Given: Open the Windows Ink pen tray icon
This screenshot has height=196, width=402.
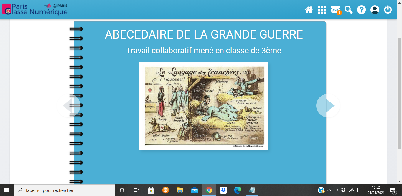Looking at the screenshot, I should click(351, 190).
